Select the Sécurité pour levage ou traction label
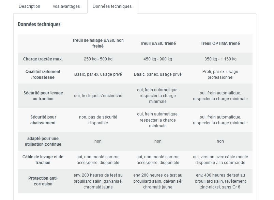The image size is (274, 200). [43, 96]
